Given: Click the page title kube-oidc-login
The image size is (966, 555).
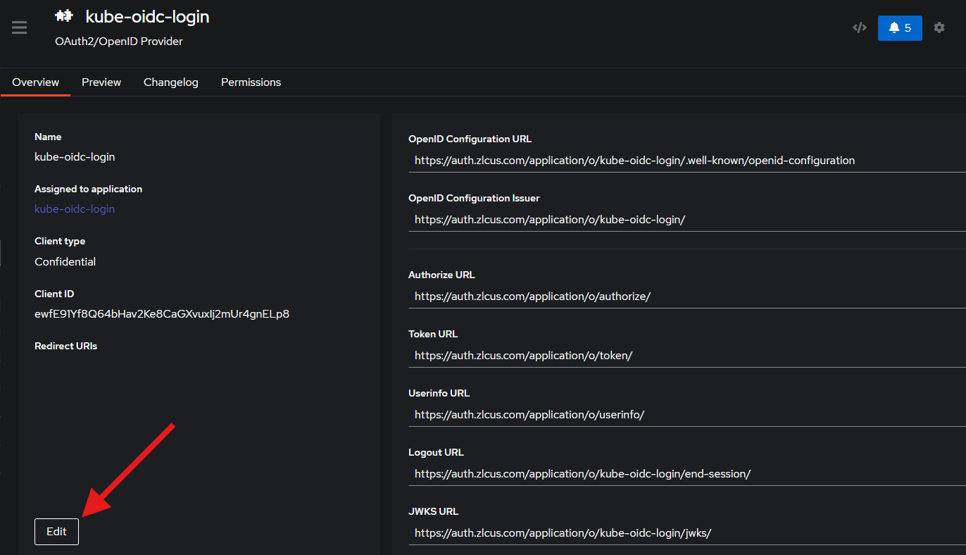Looking at the screenshot, I should (x=147, y=16).
